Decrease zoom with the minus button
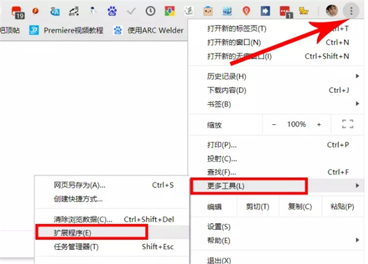The image size is (368, 264). (x=274, y=124)
